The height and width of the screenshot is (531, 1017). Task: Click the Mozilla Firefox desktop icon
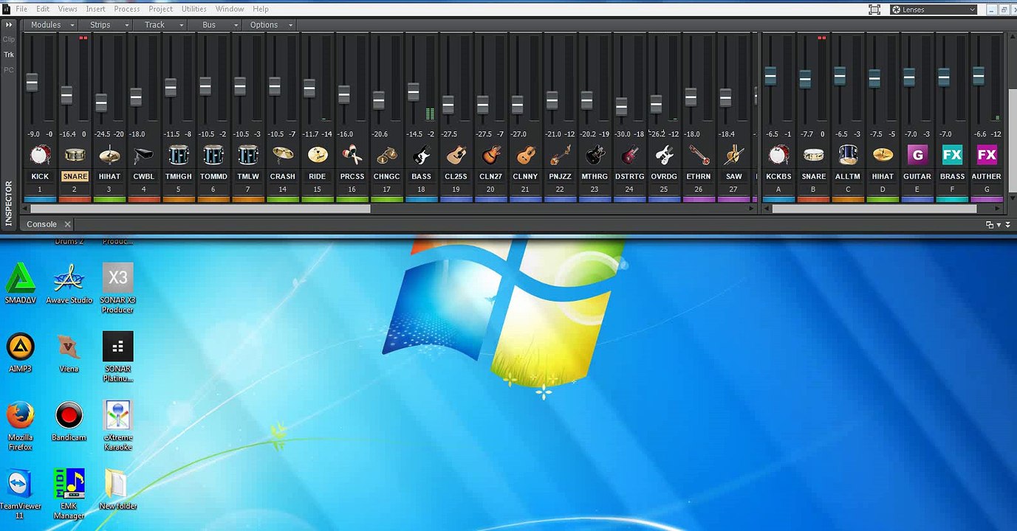[x=21, y=426]
